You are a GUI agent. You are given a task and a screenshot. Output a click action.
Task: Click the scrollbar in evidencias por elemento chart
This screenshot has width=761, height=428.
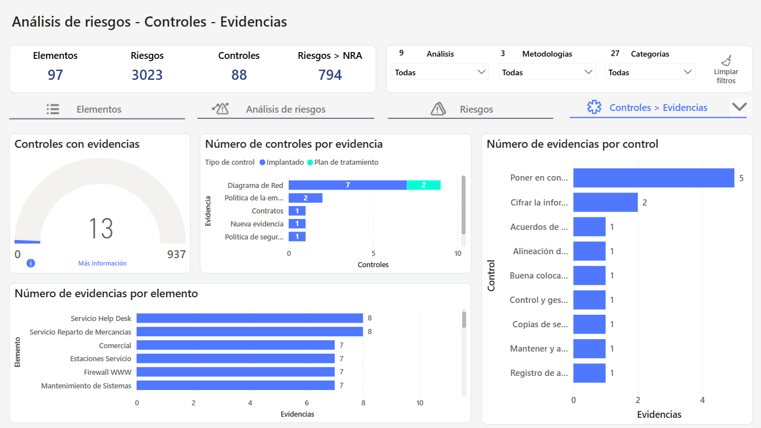click(463, 320)
